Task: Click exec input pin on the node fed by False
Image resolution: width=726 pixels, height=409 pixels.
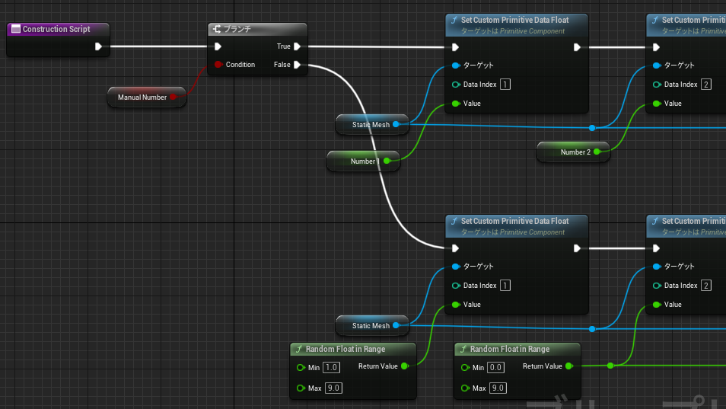Action: point(455,248)
